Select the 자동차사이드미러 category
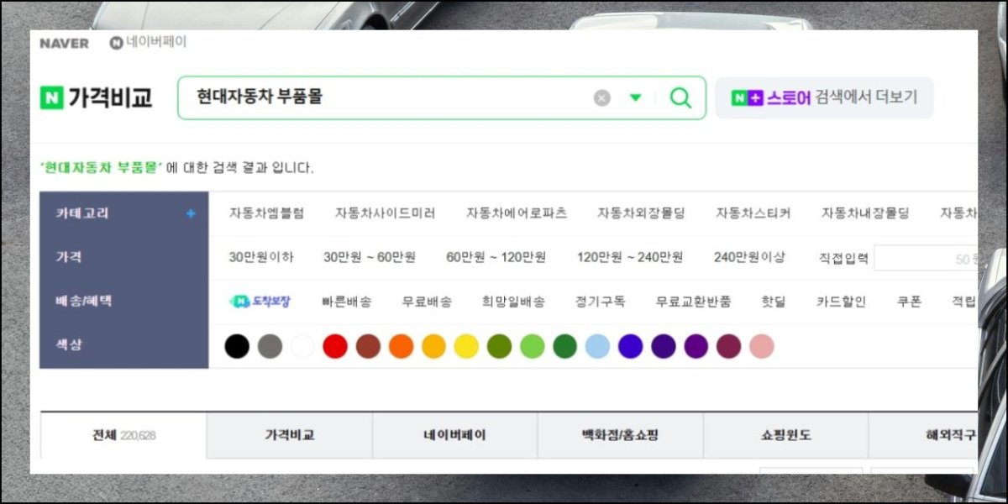This screenshot has width=1008, height=504. click(x=385, y=213)
